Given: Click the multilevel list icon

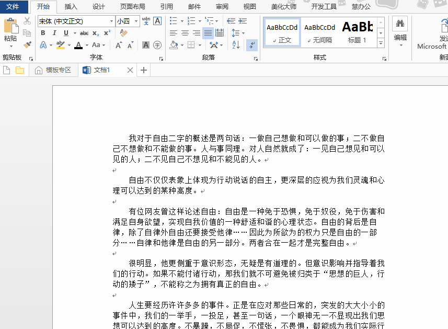Looking at the screenshot, I should (209, 21).
